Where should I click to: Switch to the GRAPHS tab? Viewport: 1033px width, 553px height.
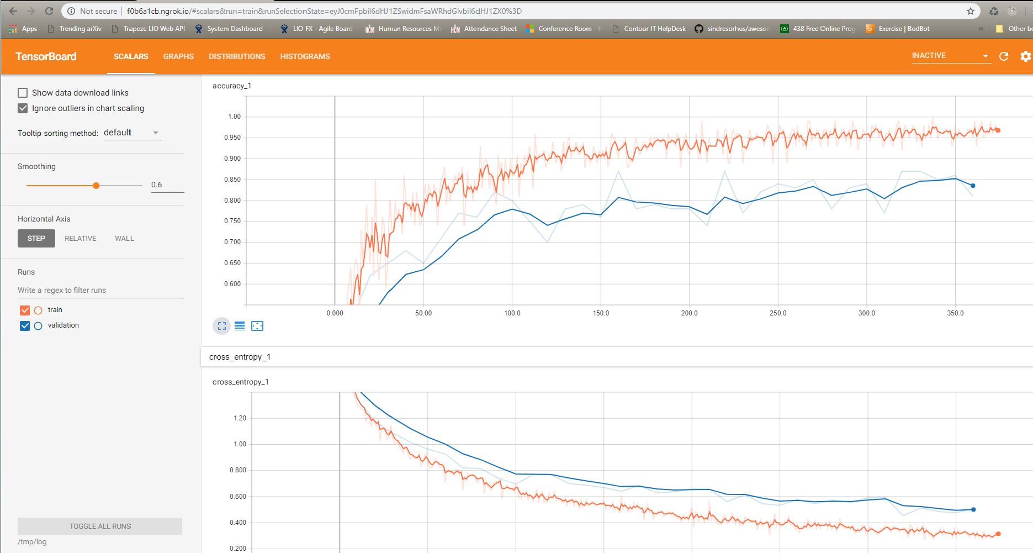(x=178, y=56)
